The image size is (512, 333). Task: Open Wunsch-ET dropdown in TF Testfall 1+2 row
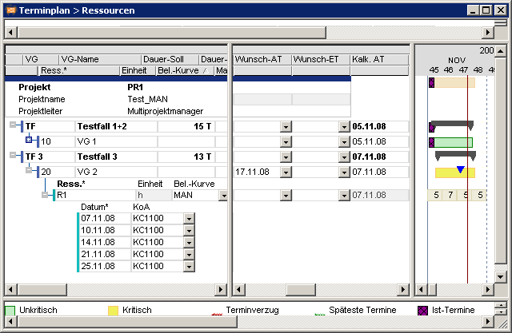344,127
